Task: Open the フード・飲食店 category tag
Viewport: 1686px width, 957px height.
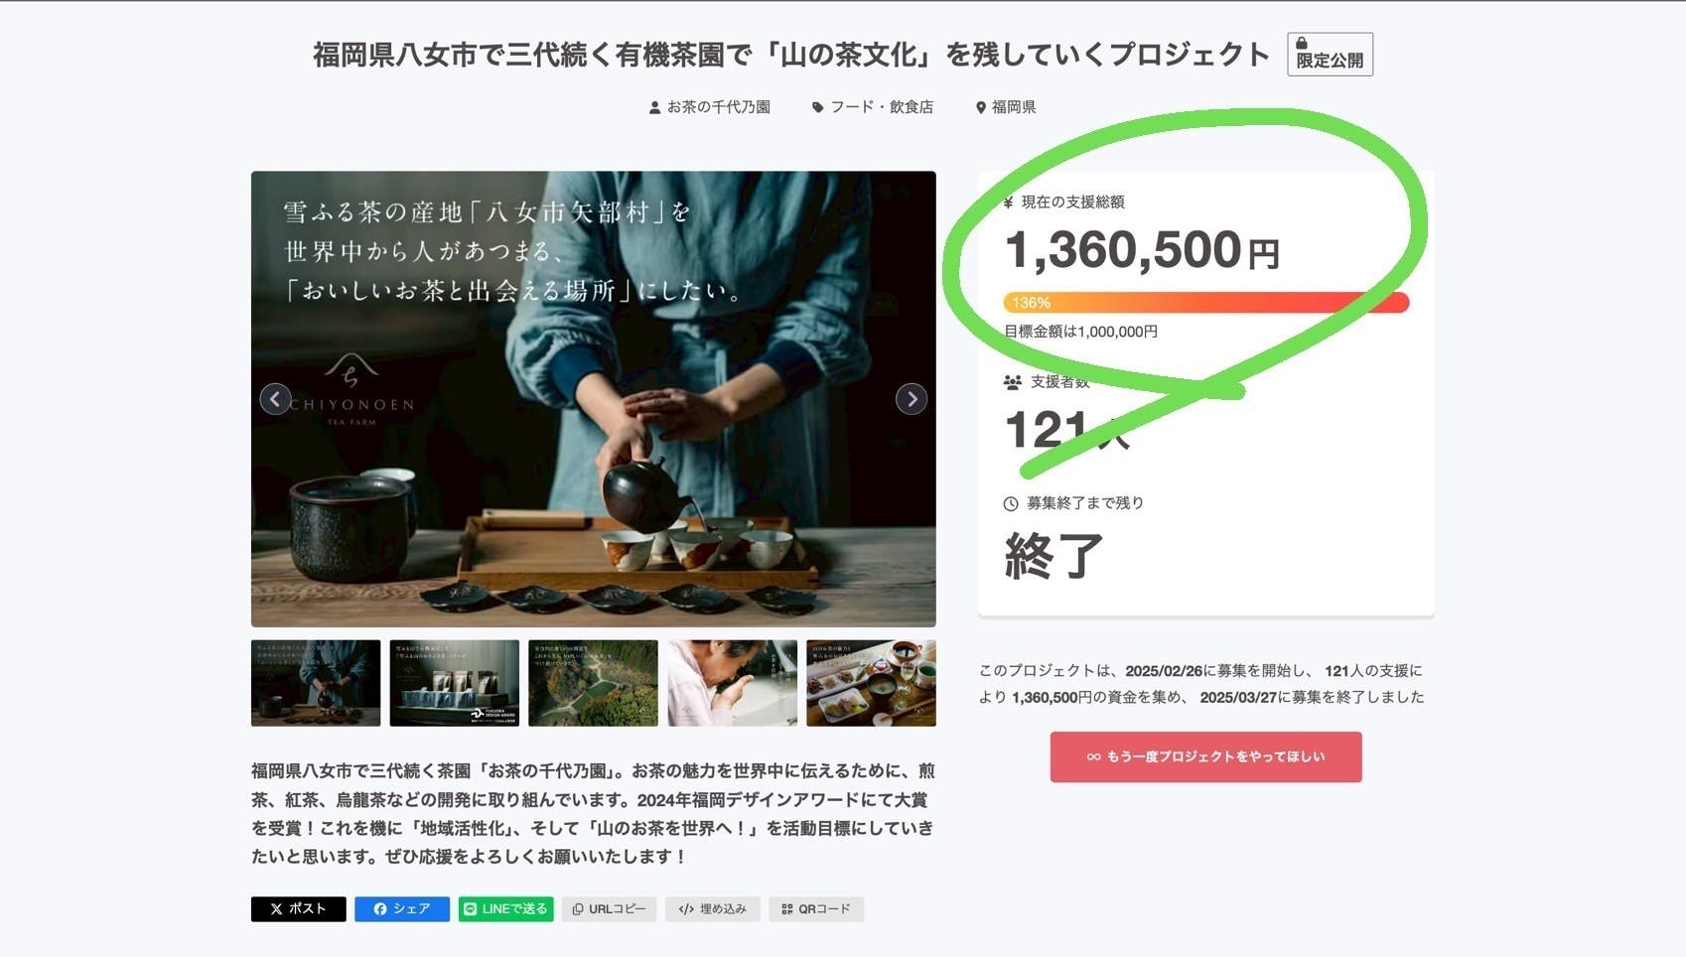Action: pyautogui.click(x=873, y=107)
